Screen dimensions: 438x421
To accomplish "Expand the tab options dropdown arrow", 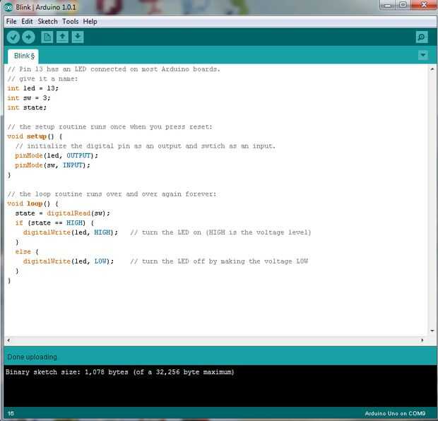I will pyautogui.click(x=423, y=55).
